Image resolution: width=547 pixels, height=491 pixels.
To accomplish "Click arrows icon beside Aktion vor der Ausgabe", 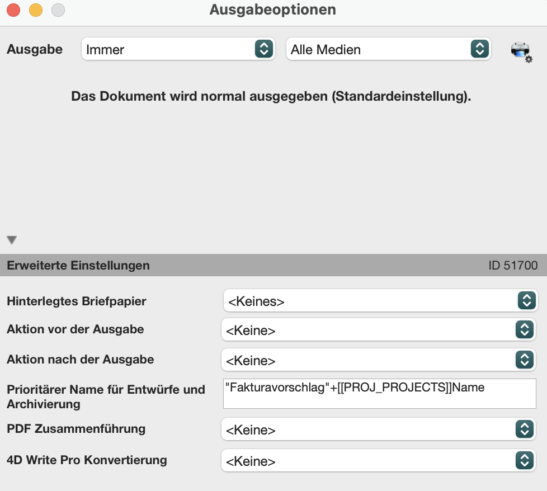I will click(525, 329).
